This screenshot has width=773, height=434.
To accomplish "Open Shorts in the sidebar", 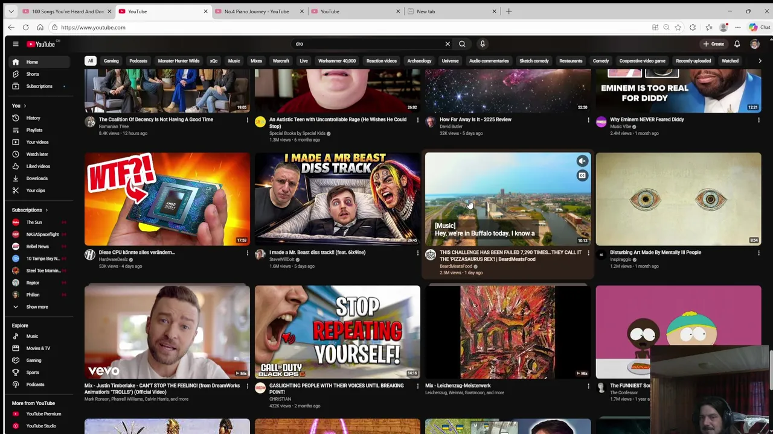I will click(x=33, y=74).
